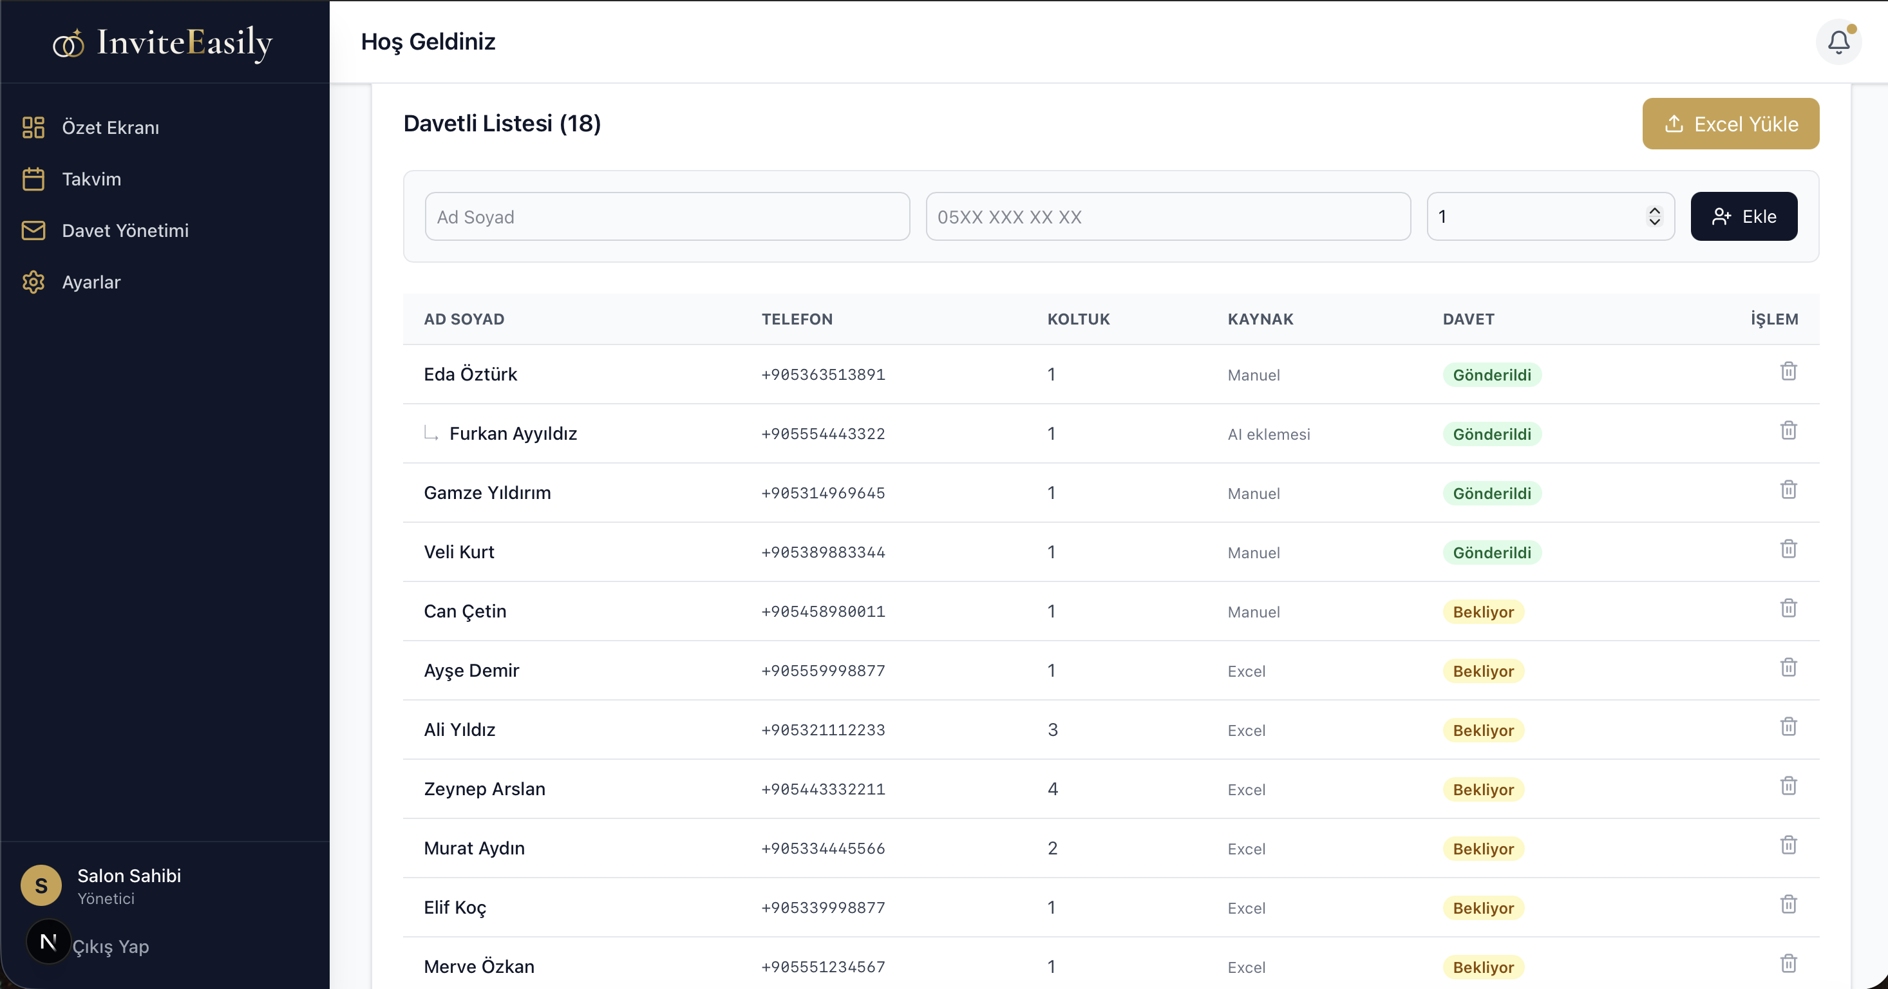Click Gönderildi badge for Eda Öztürk

pos(1491,375)
